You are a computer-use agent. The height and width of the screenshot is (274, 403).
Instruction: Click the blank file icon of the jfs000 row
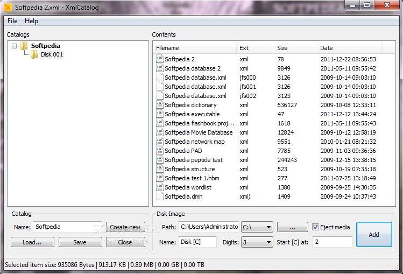pyautogui.click(x=160, y=78)
